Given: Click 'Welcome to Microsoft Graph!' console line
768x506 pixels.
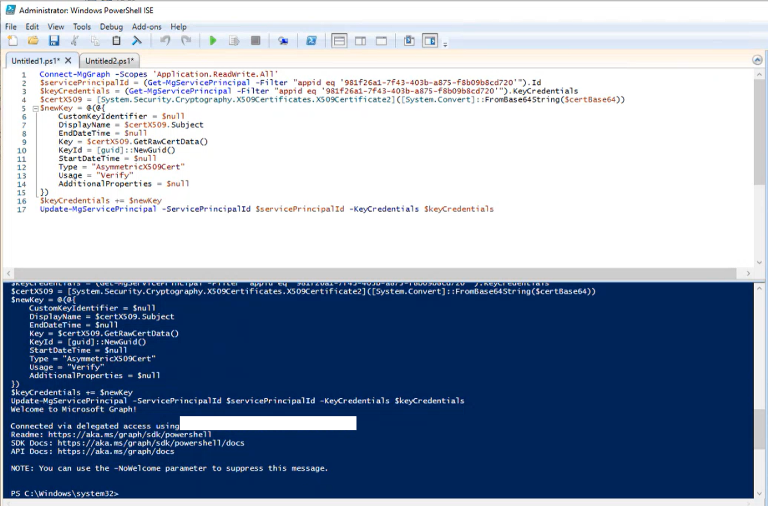Looking at the screenshot, I should pos(74,409).
